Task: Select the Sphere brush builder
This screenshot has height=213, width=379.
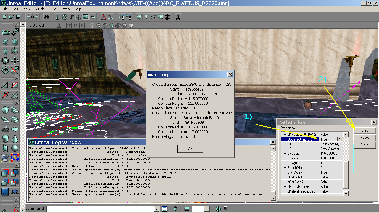Action: click(15, 148)
